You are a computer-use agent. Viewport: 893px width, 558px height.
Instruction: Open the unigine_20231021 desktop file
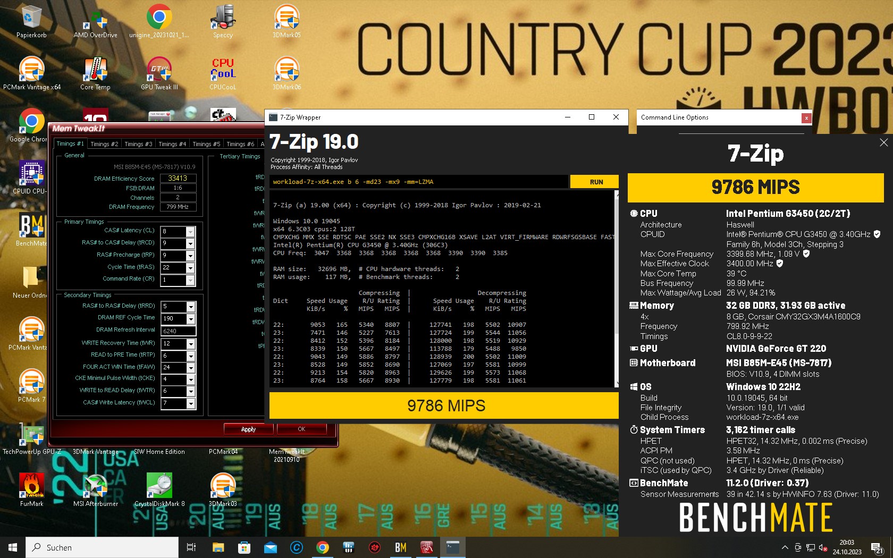click(159, 21)
